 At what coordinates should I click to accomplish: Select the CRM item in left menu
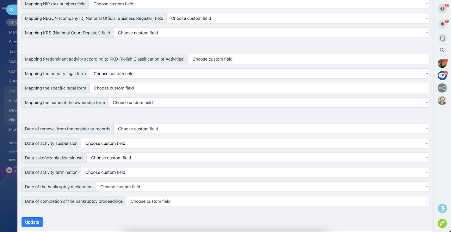(x=13, y=23)
